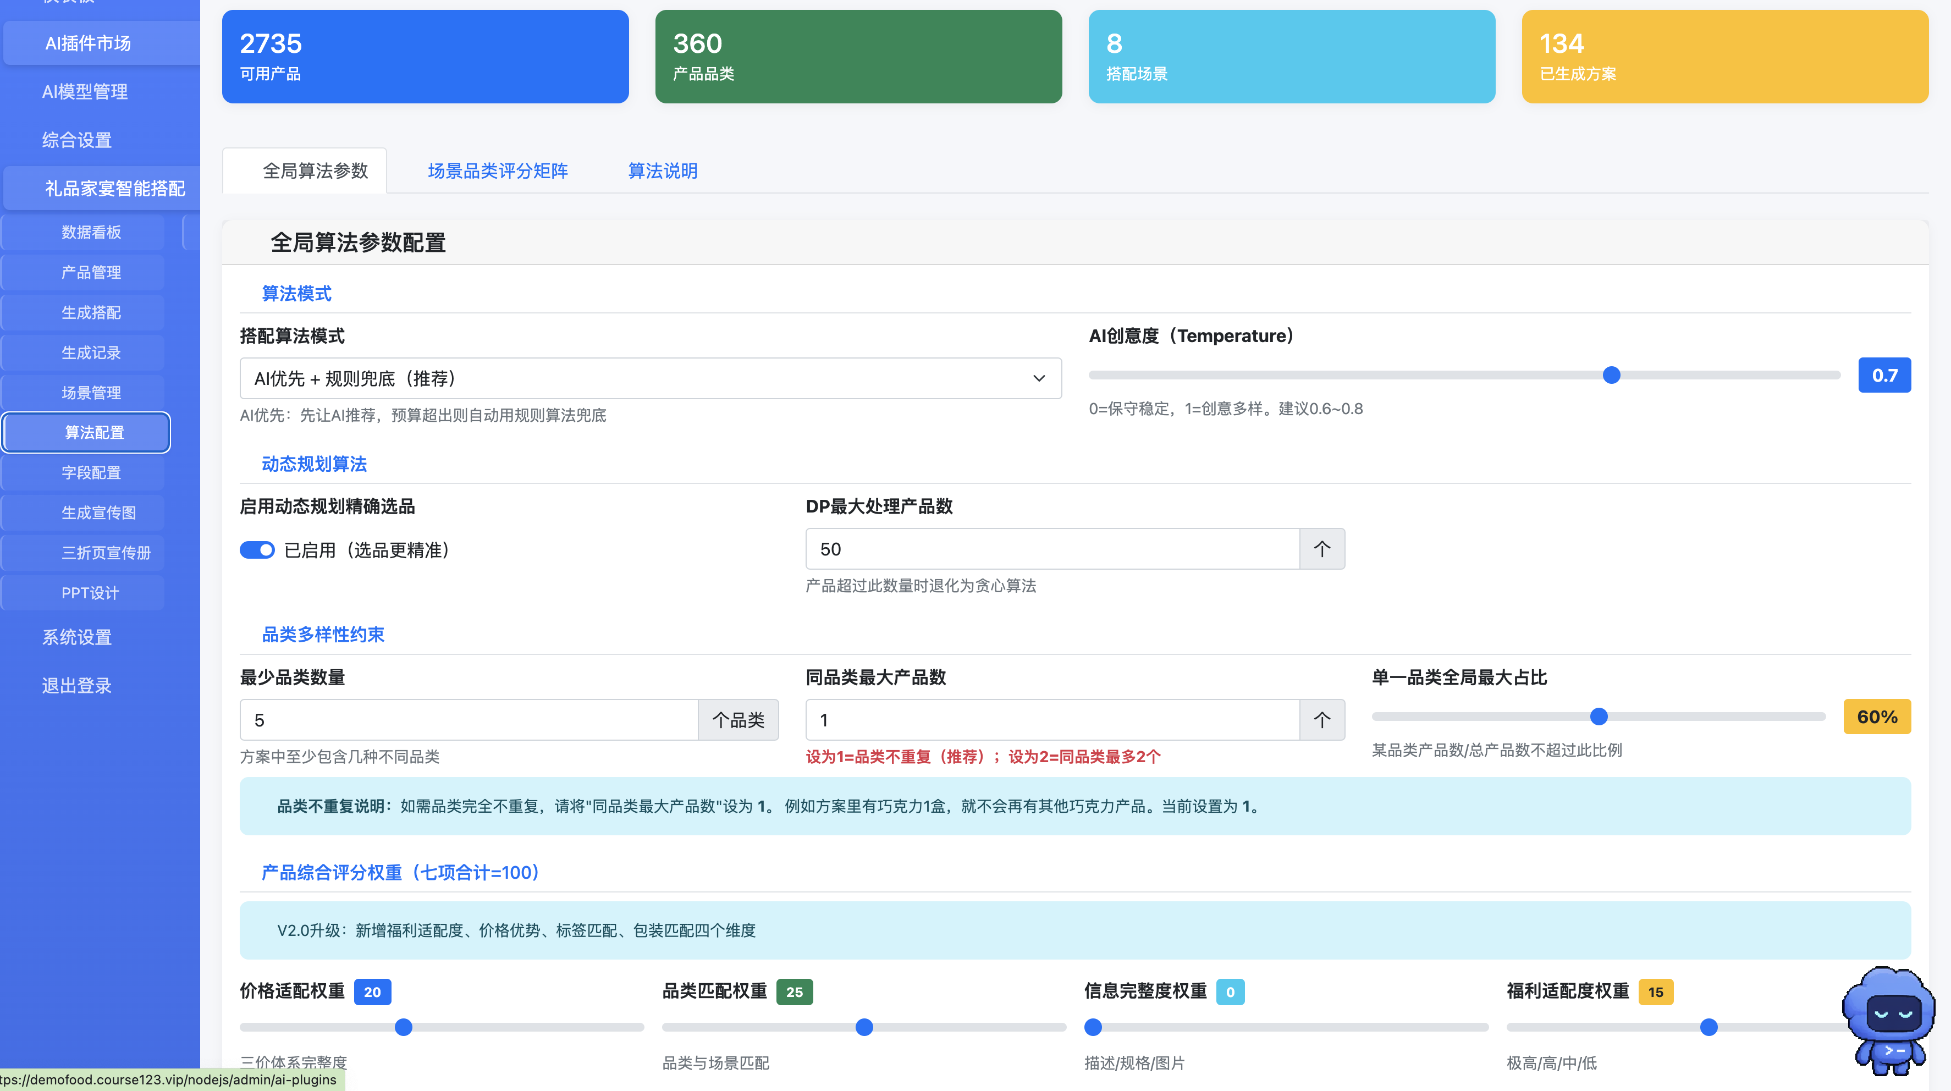Open the 产品管理 submenu item
The image size is (1951, 1091).
point(84,272)
